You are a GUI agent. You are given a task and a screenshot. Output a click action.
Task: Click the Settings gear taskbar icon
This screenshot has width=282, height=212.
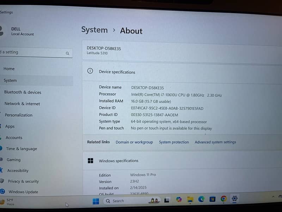click(x=235, y=199)
